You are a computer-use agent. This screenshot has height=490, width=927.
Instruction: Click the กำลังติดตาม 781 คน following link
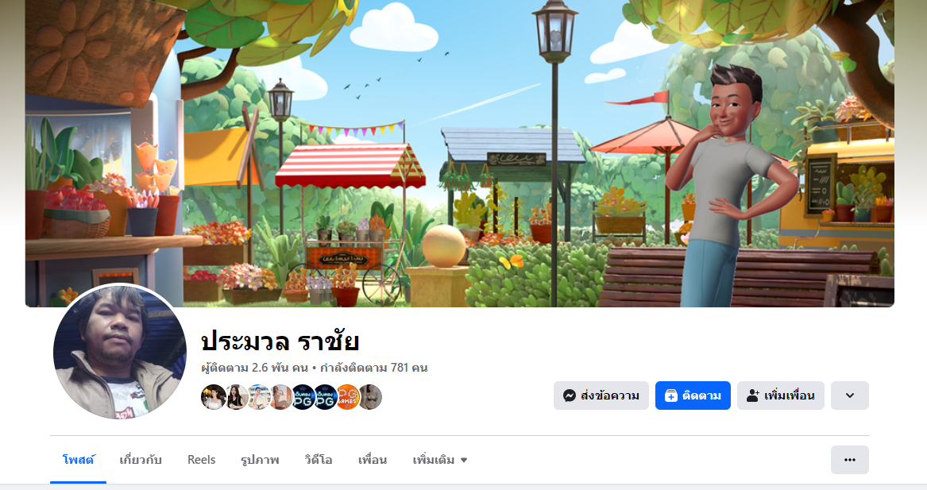[373, 368]
